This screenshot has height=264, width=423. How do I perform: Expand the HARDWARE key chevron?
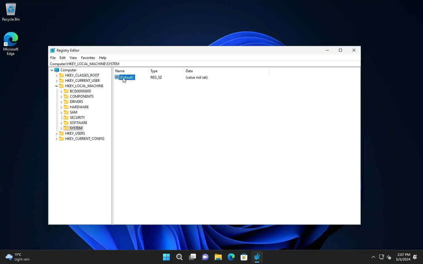tap(61, 107)
